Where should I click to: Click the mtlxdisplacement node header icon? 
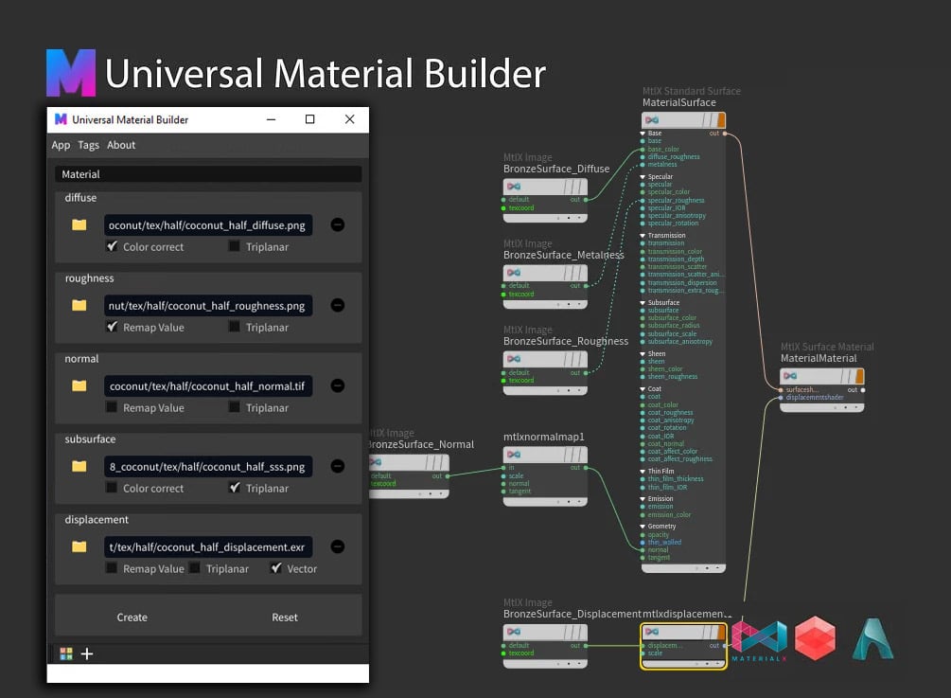coord(652,632)
